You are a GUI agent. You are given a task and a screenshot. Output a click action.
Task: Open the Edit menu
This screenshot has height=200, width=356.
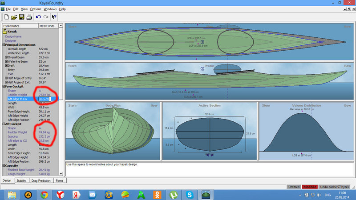pos(16,9)
